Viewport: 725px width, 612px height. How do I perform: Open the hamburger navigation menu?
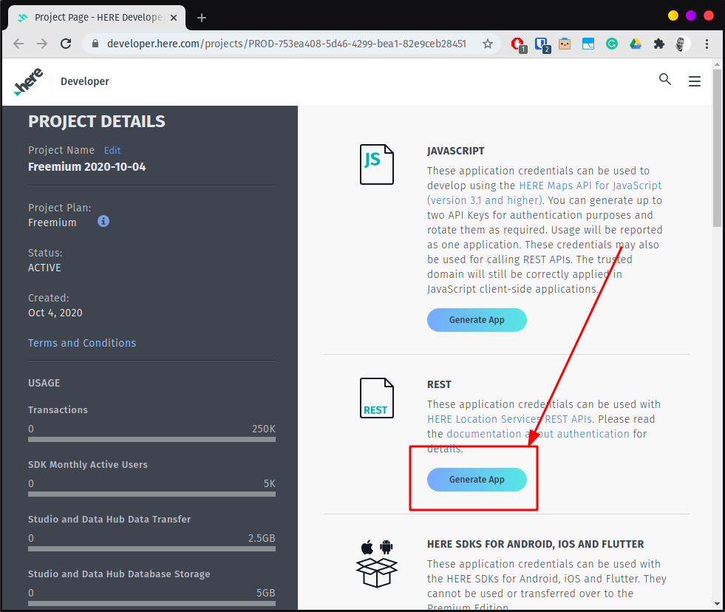(694, 81)
